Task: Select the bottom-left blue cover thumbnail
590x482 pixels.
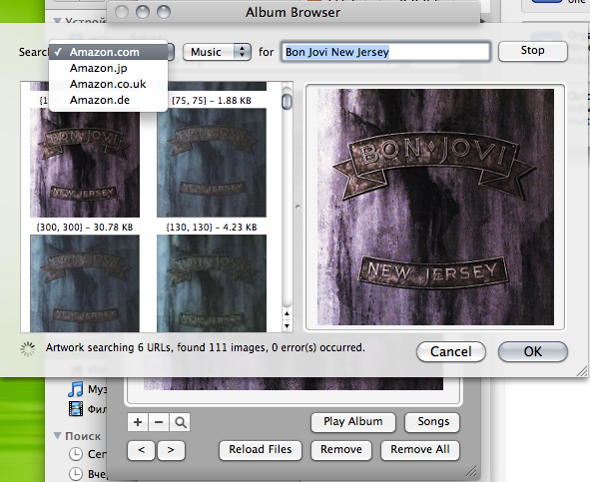Action: [x=85, y=283]
